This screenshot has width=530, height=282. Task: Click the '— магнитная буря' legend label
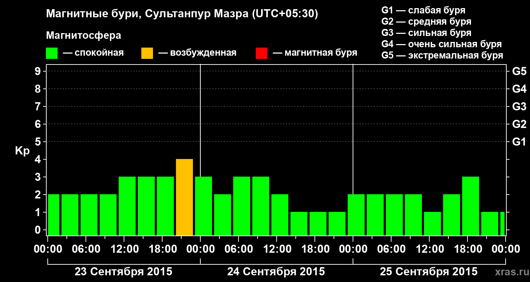click(315, 53)
